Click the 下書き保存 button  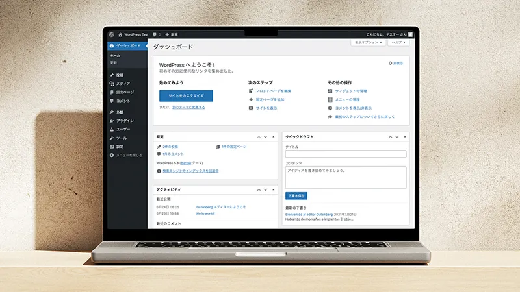pyautogui.click(x=296, y=196)
